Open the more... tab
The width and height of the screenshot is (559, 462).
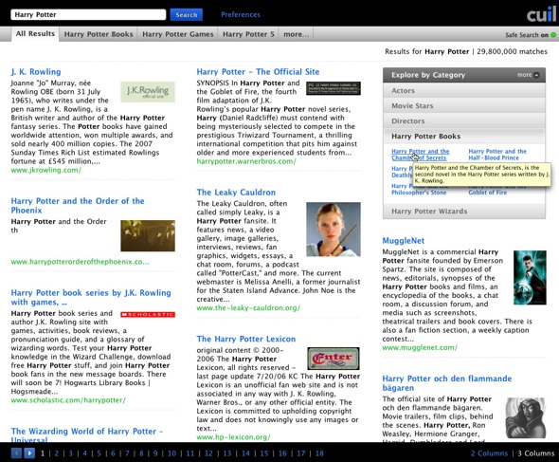point(296,34)
